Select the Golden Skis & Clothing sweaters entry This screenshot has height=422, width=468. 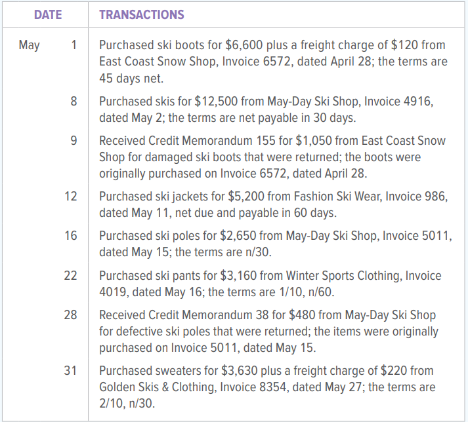tap(267, 387)
